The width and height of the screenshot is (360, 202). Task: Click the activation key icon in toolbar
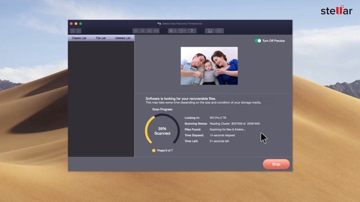(x=219, y=31)
